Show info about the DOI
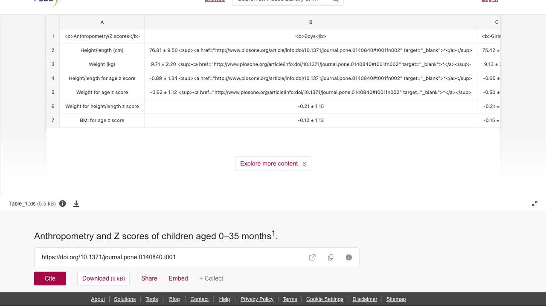 coord(349,257)
